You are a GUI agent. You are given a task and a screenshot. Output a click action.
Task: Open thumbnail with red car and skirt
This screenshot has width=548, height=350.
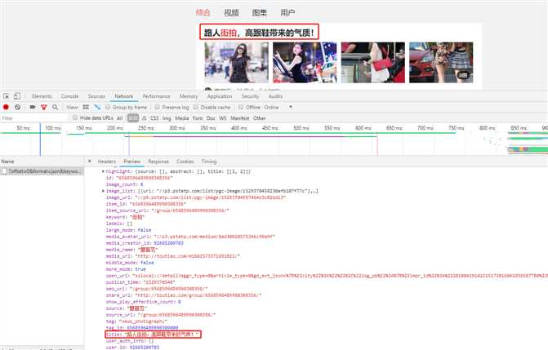(x=441, y=63)
